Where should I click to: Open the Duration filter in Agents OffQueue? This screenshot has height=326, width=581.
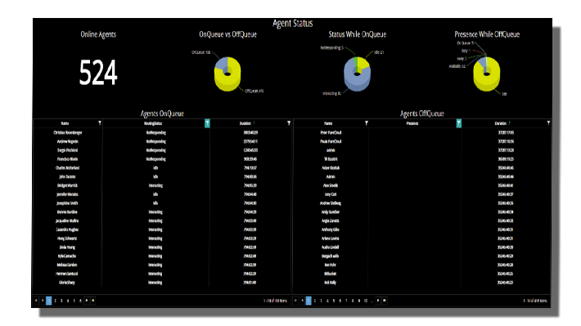coord(548,123)
